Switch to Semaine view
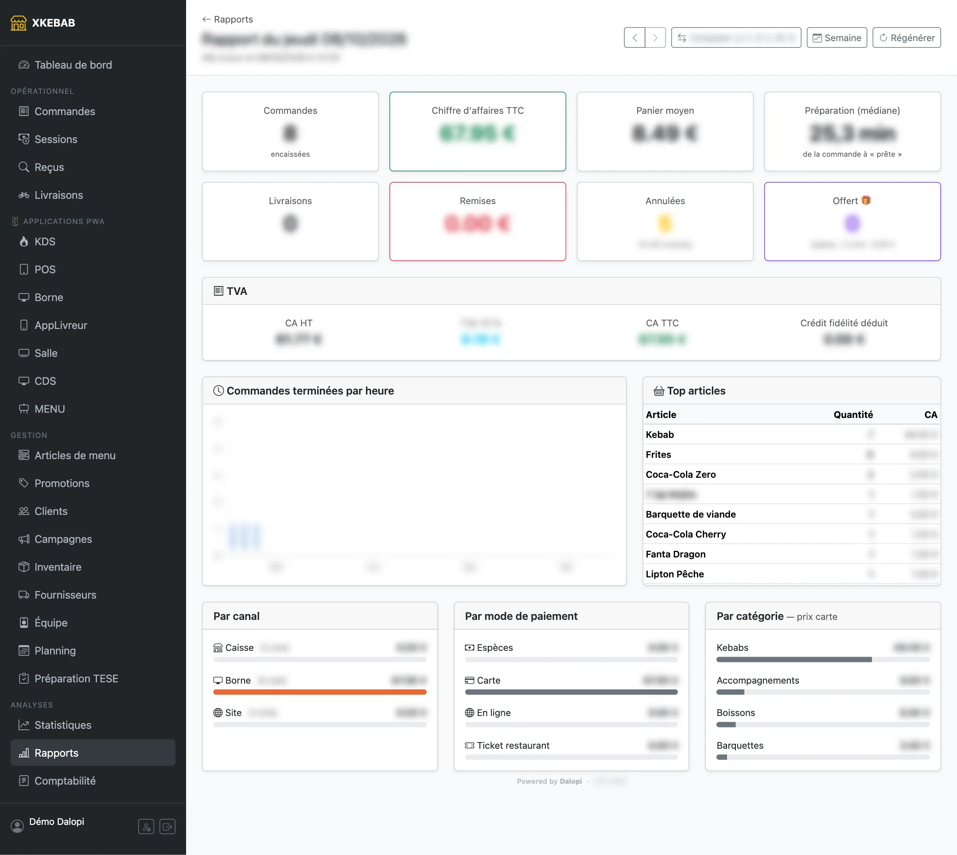 tap(836, 38)
